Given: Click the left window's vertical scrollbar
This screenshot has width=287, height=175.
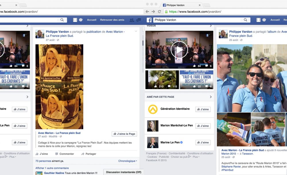Looking at the screenshot, I should 143,43.
